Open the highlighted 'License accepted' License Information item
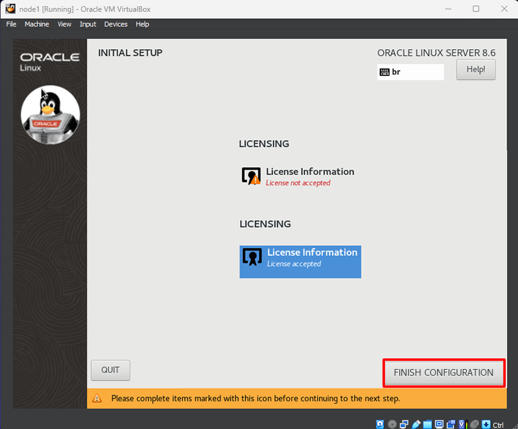Screen dimensions: 518x429 coord(300,262)
